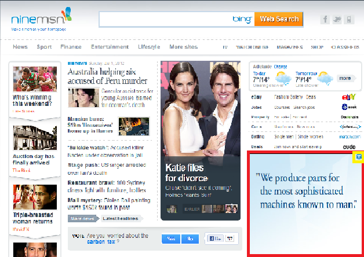Open the Fashion Gallery link beside eBay
This screenshot has width=364, height=257.
288,97
